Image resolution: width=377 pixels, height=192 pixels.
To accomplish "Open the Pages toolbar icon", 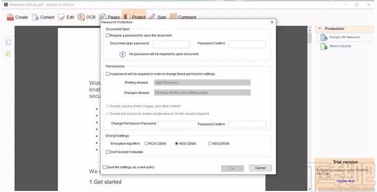I will pyautogui.click(x=103, y=16).
